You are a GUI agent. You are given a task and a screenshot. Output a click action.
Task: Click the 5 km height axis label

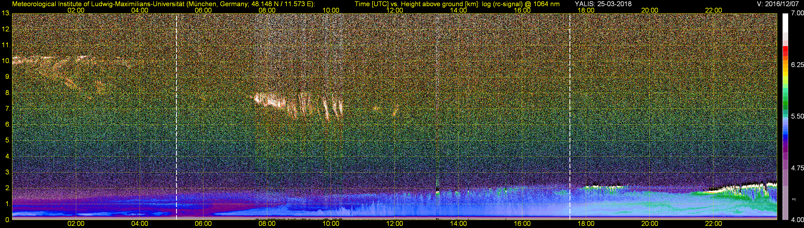click(8, 140)
